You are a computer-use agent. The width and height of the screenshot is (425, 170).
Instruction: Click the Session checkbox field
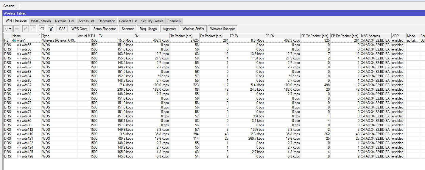click(18, 6)
